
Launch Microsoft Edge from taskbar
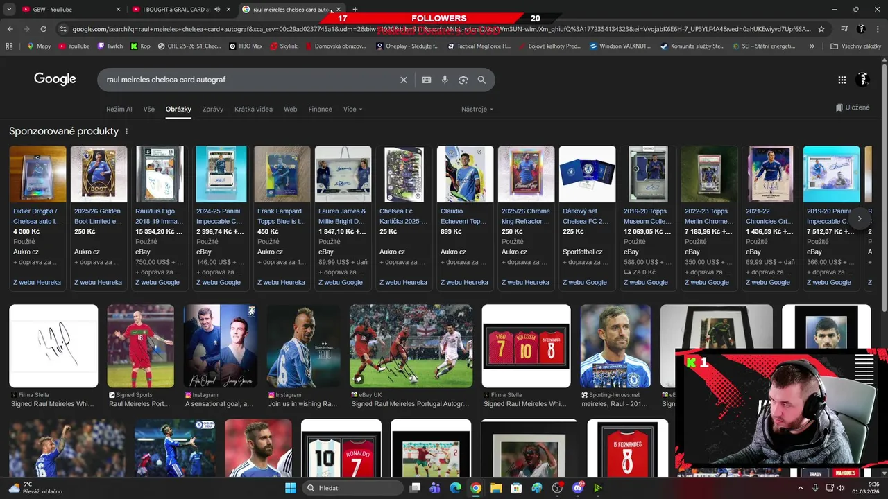click(455, 488)
